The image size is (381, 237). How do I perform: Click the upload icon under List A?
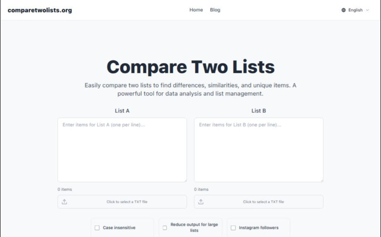(64, 202)
